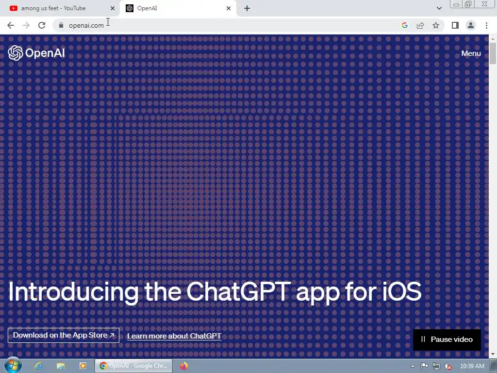Open the clock showing 10:39 AM
This screenshot has height=373, width=497.
coord(472,366)
